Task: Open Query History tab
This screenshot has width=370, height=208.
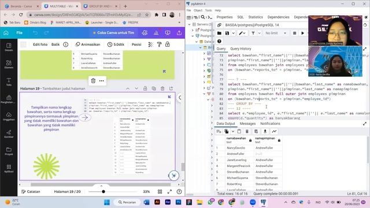Action: tap(240, 49)
